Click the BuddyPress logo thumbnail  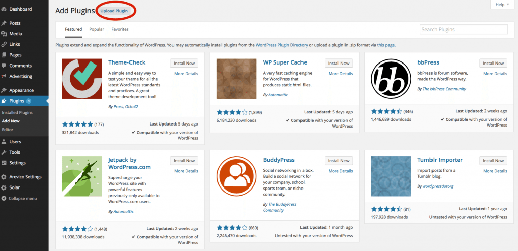click(x=237, y=176)
